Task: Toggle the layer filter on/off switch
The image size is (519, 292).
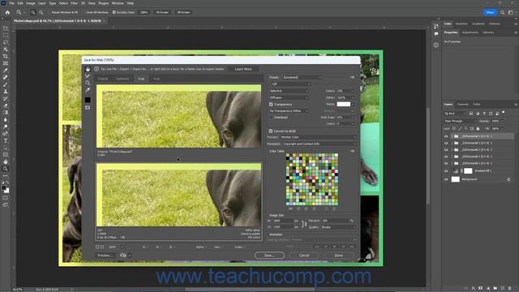Action: 504,113
